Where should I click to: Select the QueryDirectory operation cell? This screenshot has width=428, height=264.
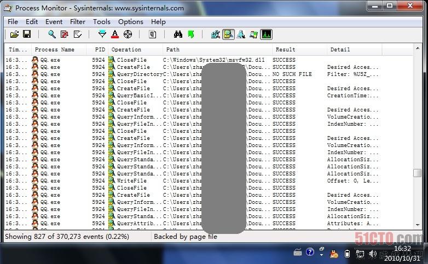(140, 74)
